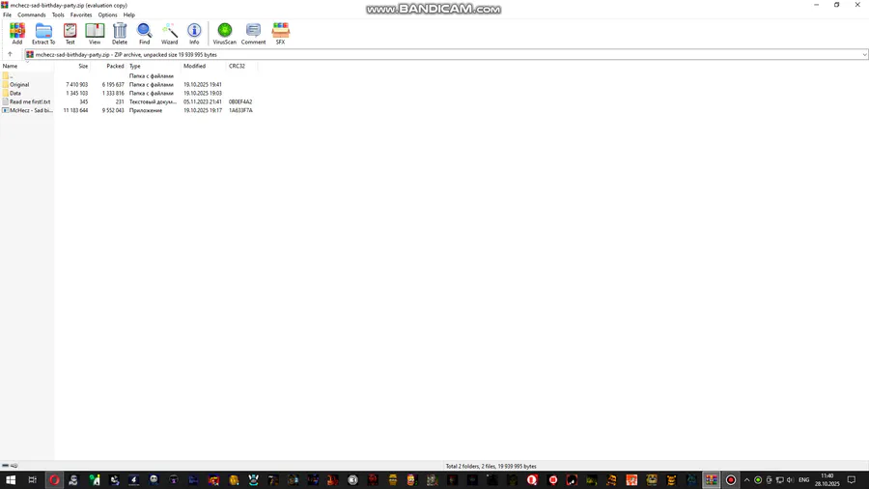The width and height of the screenshot is (869, 489).
Task: Click the WinRAR taskbar icon
Action: coord(711,480)
